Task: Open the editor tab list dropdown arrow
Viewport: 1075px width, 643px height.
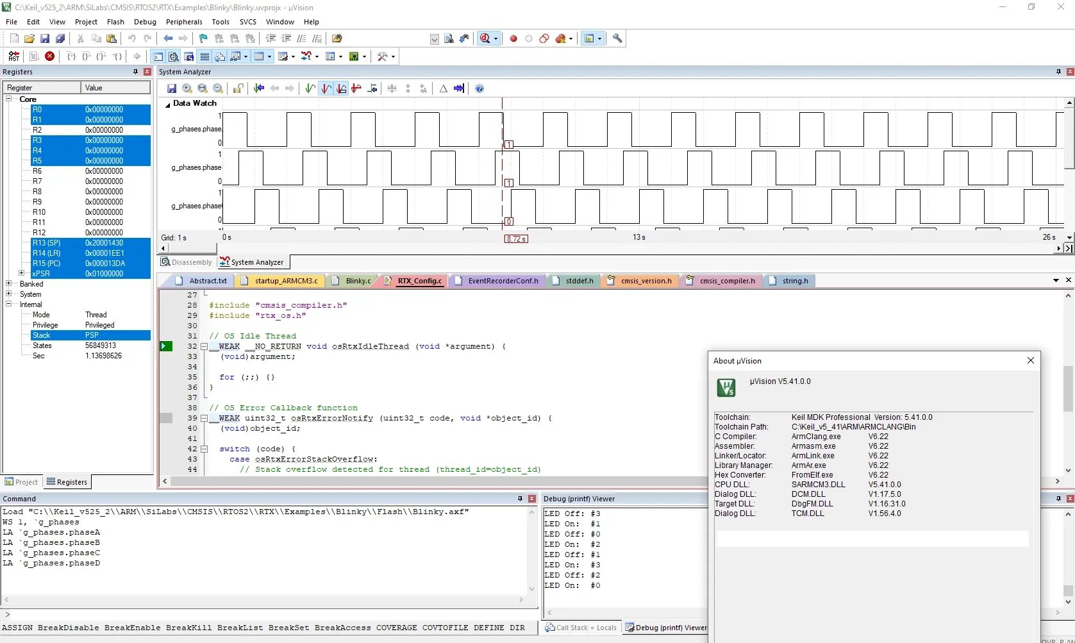Action: (1056, 281)
